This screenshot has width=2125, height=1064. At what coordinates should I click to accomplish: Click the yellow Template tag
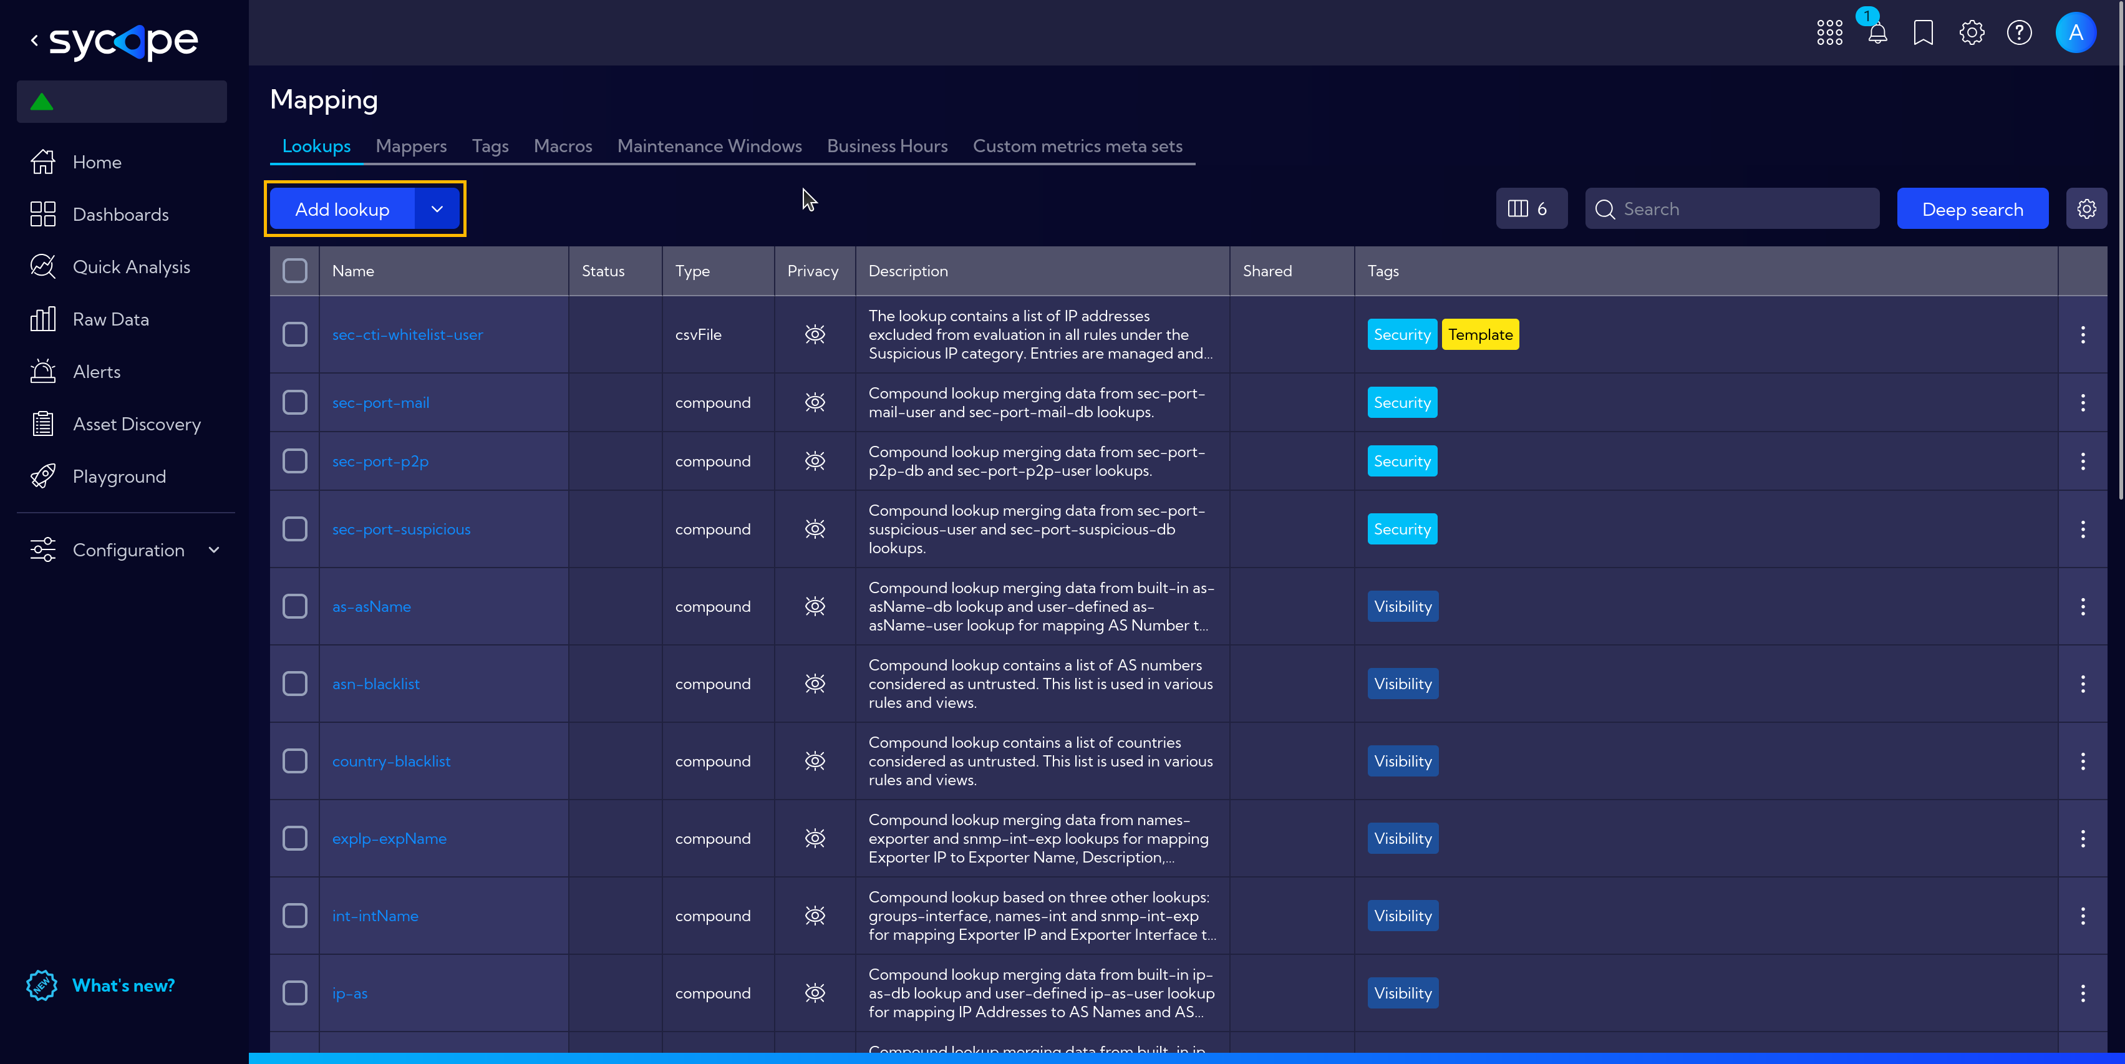1480,334
